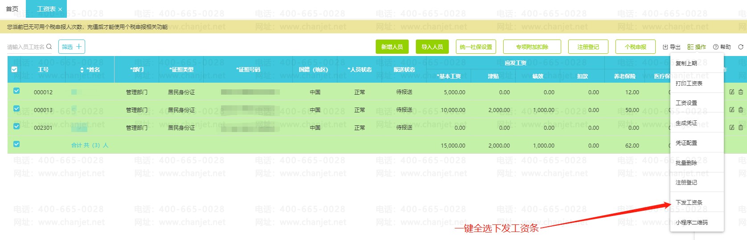This screenshot has height=240, width=747.
Task: Close the 工资表 tab
Action: tap(60, 9)
